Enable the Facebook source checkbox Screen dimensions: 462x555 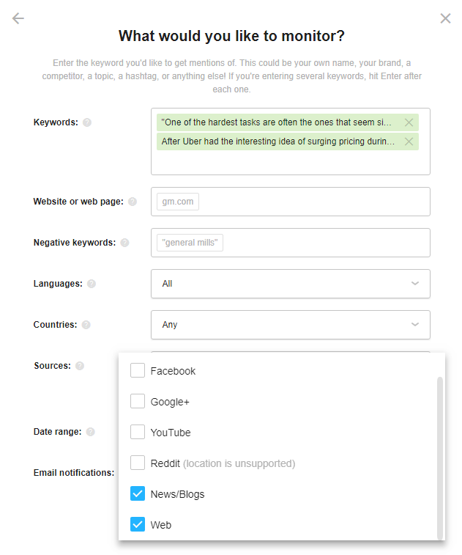pyautogui.click(x=138, y=370)
